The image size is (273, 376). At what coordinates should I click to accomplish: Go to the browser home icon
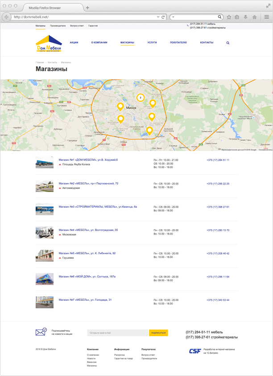[254, 17]
